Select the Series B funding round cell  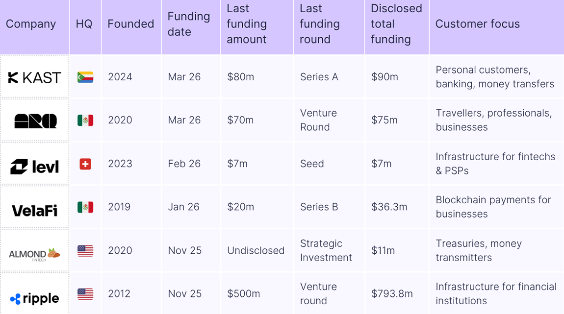(x=319, y=207)
